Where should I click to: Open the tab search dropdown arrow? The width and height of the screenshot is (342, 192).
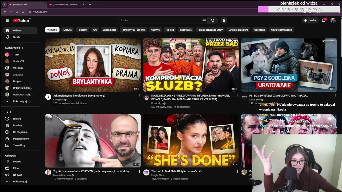pyautogui.click(x=4, y=5)
